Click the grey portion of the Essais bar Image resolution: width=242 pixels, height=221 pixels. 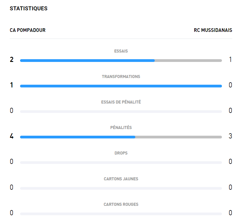tap(188, 60)
